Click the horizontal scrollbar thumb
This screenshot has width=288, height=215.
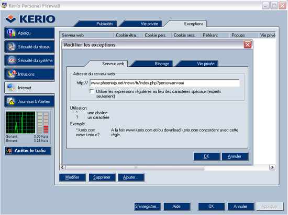point(136,168)
